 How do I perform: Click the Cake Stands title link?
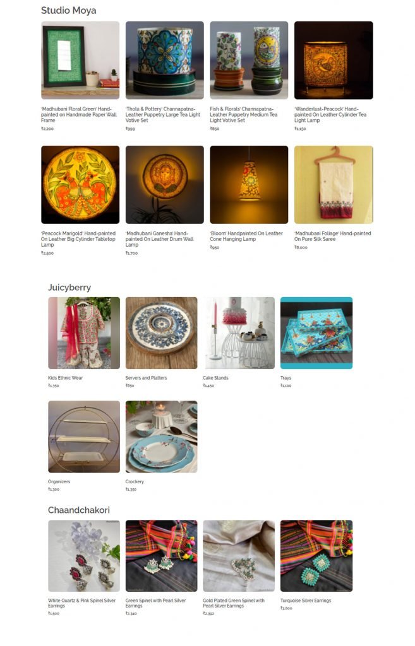coord(215,378)
